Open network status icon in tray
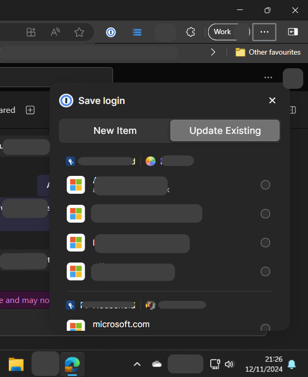 tap(215, 364)
